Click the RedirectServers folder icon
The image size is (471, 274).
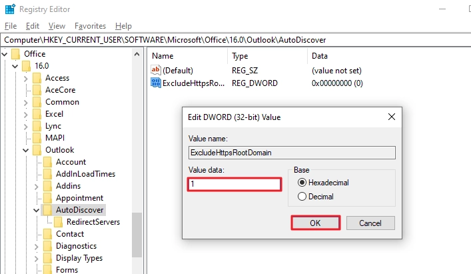[58, 222]
